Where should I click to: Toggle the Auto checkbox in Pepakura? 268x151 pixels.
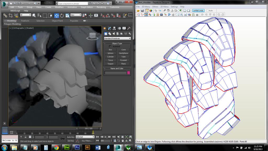pyautogui.click(x=208, y=10)
